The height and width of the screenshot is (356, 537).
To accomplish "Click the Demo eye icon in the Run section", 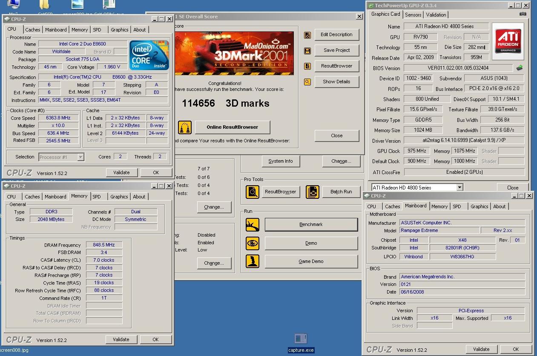I will (x=253, y=243).
